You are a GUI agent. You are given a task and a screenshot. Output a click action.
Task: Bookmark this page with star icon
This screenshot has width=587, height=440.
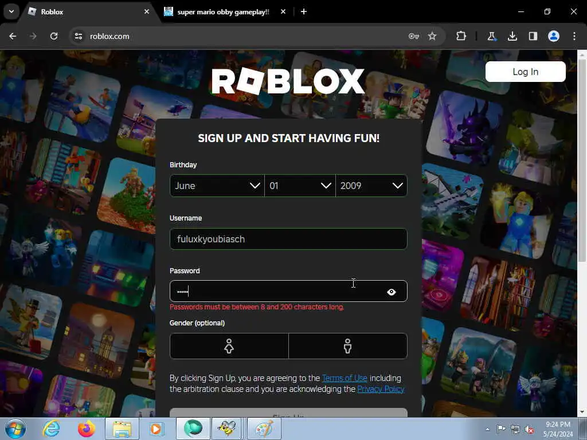point(432,36)
